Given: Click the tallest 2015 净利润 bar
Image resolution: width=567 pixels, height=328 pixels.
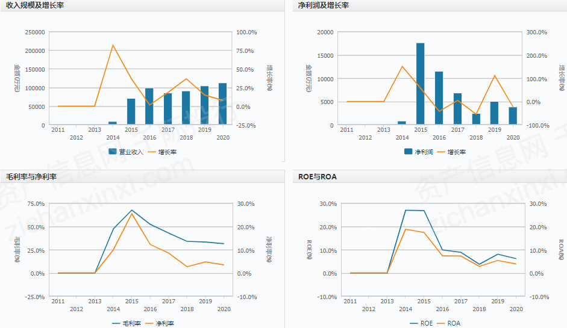Looking at the screenshot, I should [420, 84].
